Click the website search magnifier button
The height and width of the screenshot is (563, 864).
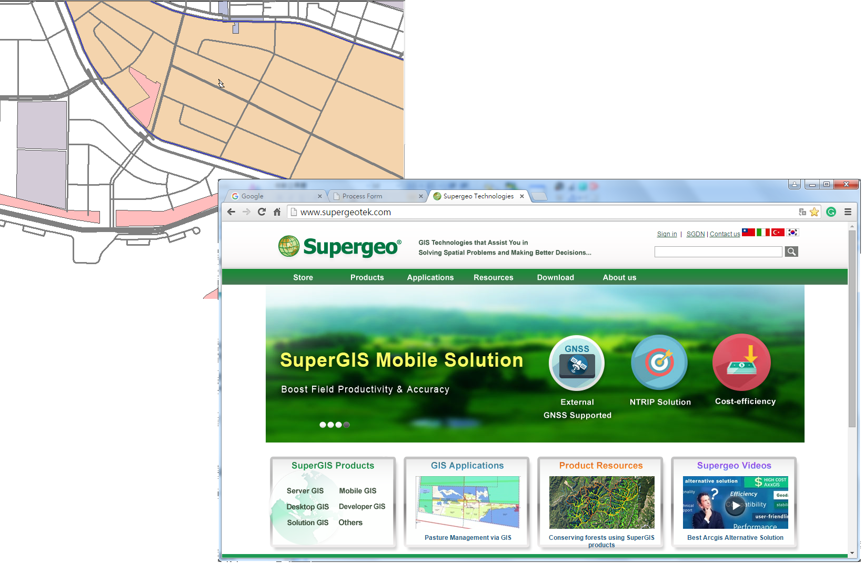[x=791, y=252]
